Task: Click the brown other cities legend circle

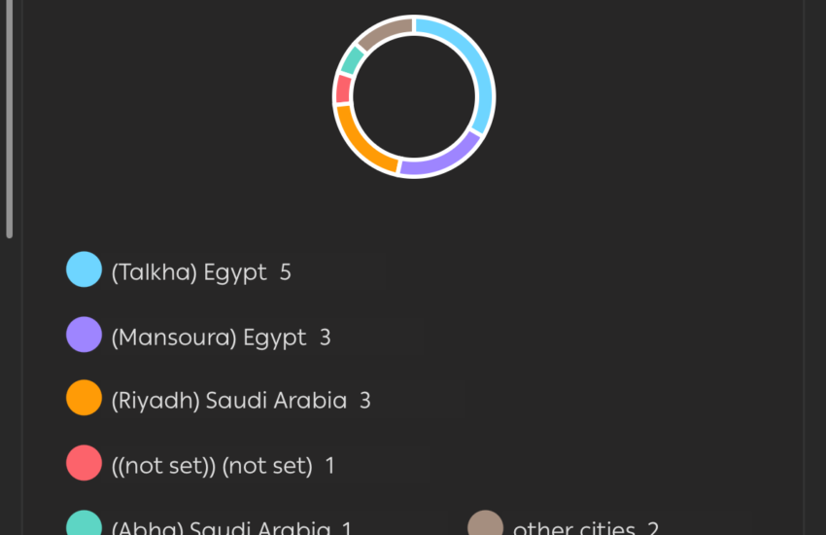Action: tap(485, 525)
